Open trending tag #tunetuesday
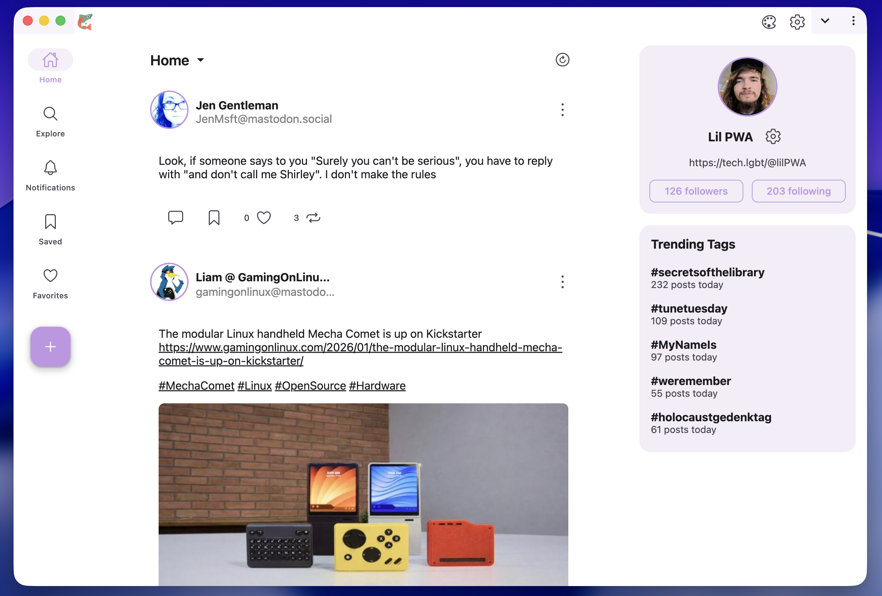Image resolution: width=882 pixels, height=596 pixels. click(x=689, y=309)
